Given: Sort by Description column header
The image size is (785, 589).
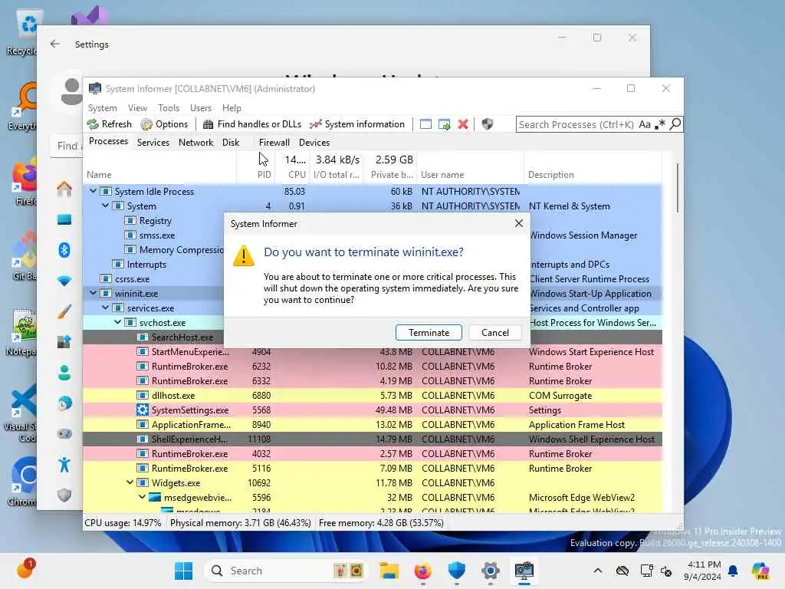Looking at the screenshot, I should 551,175.
